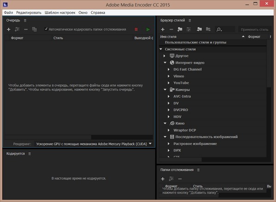Click the Камеры camera icon
276x202 pixels.
172,90
